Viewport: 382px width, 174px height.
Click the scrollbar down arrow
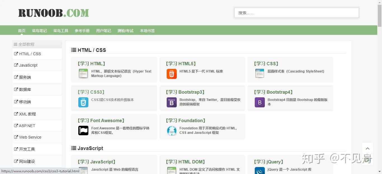(379, 171)
